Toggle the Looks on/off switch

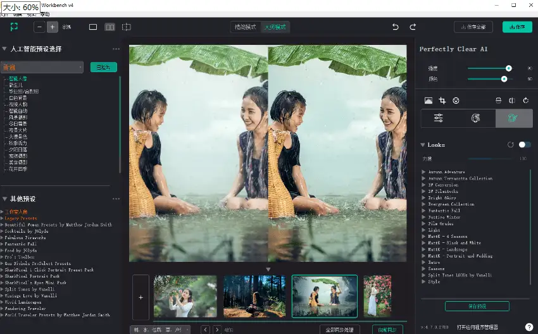pyautogui.click(x=524, y=145)
